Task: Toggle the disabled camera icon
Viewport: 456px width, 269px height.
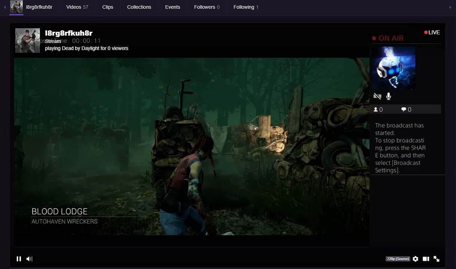Action: (377, 96)
